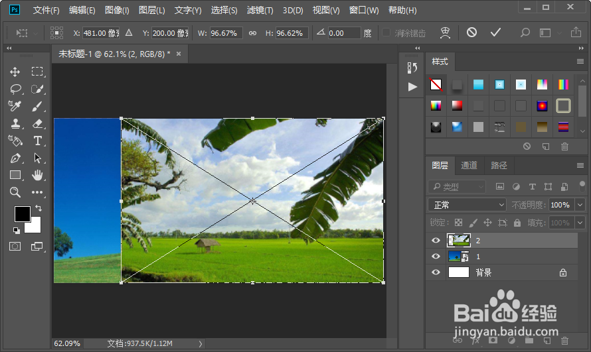Select the Hand tool
The width and height of the screenshot is (591, 352).
click(37, 175)
